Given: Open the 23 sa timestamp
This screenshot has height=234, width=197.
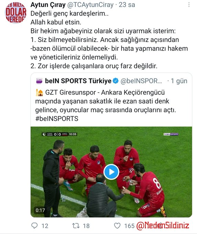Looking at the screenshot, I should (127, 5).
